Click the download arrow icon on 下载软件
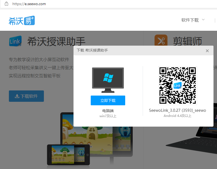Screen dimensions: 217x169 pos(17,96)
